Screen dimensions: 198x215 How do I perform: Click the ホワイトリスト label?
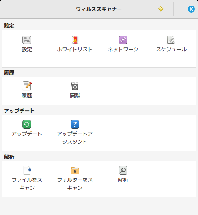point(75,49)
